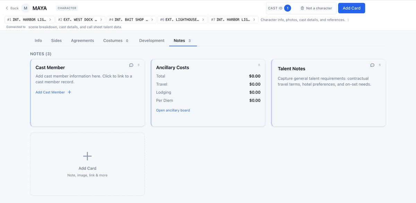Screen dimensions: 416x203
Task: Click the Cast Member card title
Action: (50, 68)
